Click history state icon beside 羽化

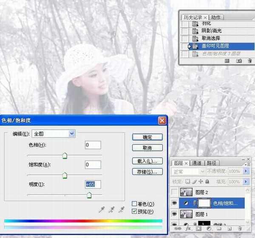click(195, 24)
